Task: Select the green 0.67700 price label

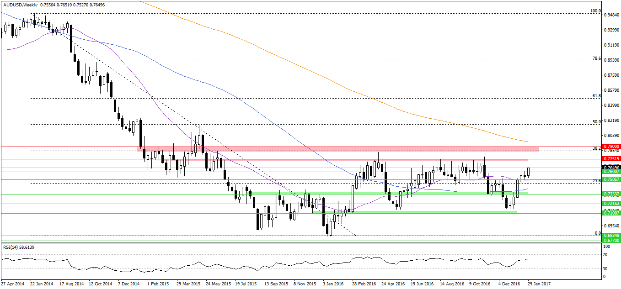Action: pos(611,240)
